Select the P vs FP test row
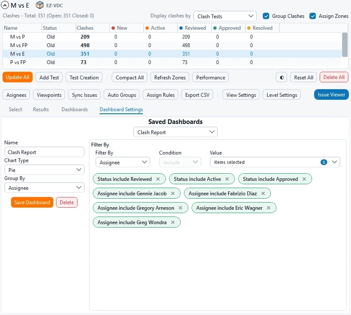The height and width of the screenshot is (315, 351). click(x=173, y=62)
